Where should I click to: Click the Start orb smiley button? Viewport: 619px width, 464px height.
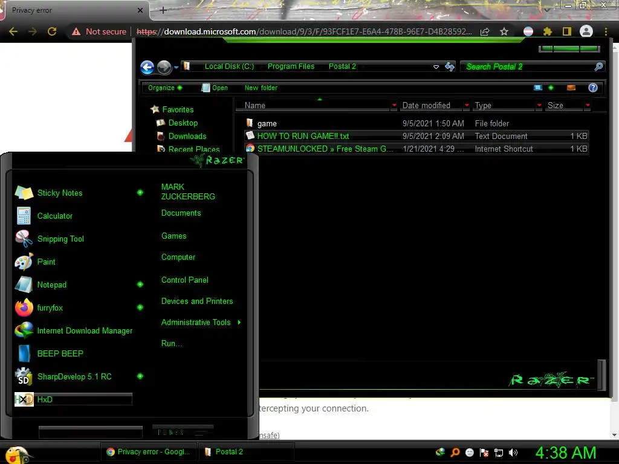(16, 454)
